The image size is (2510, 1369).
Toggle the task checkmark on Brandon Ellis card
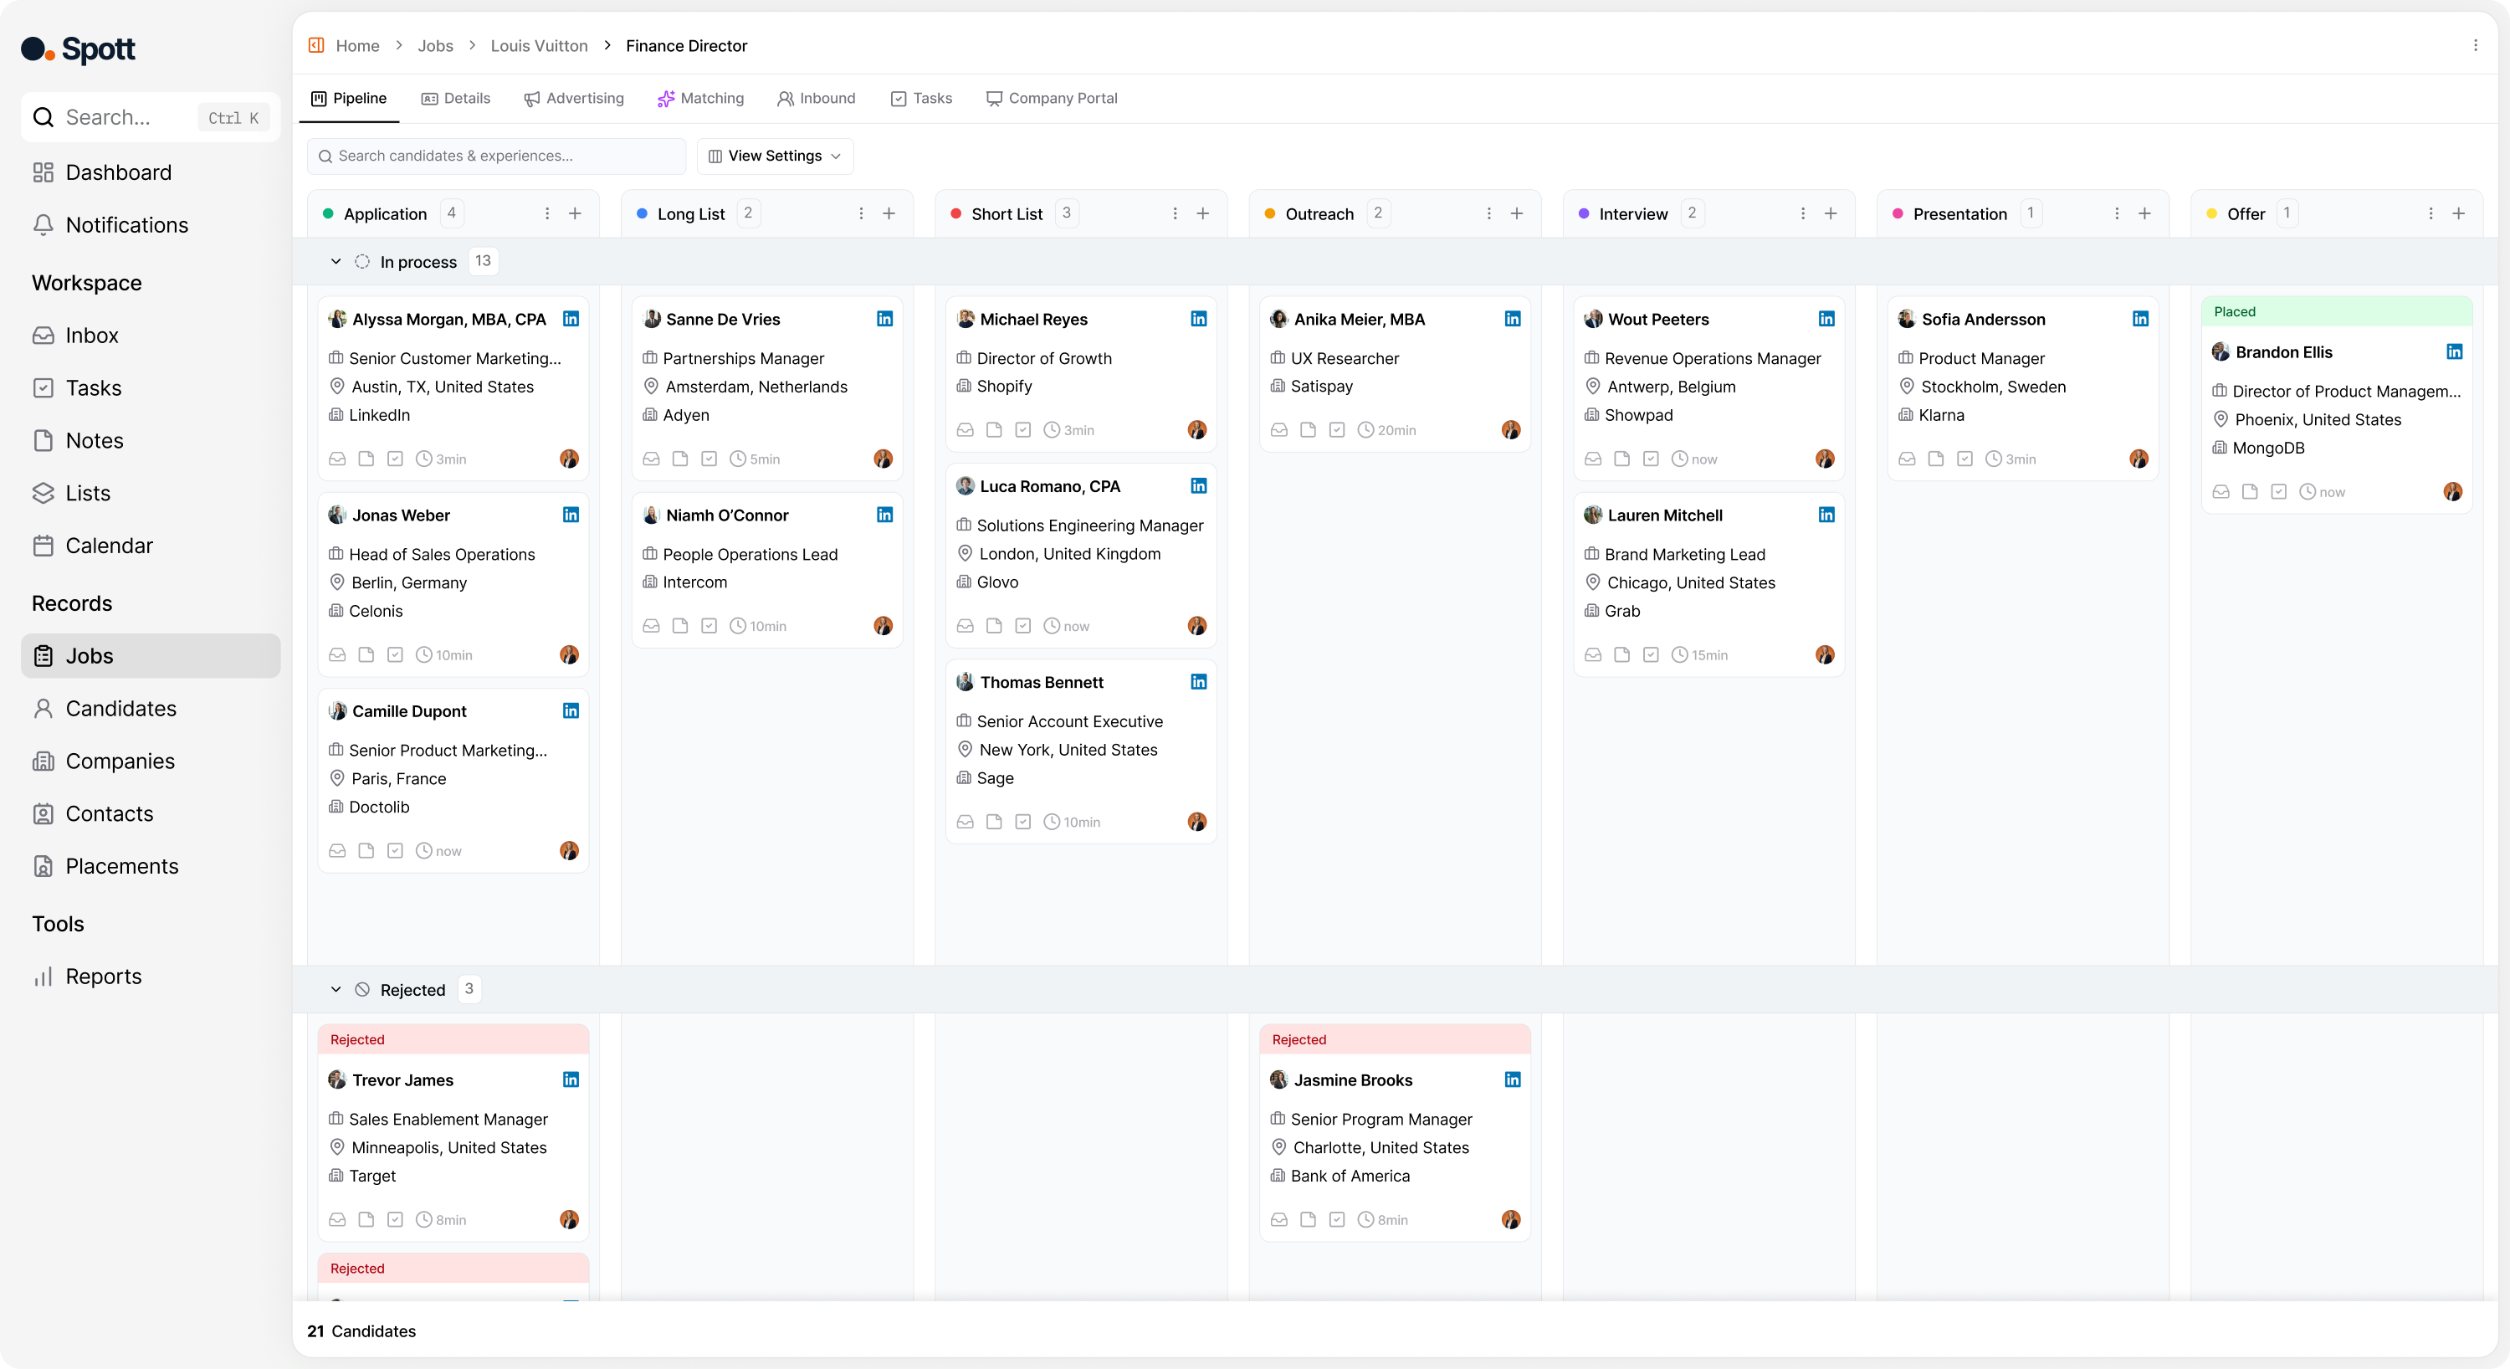[x=2279, y=492]
